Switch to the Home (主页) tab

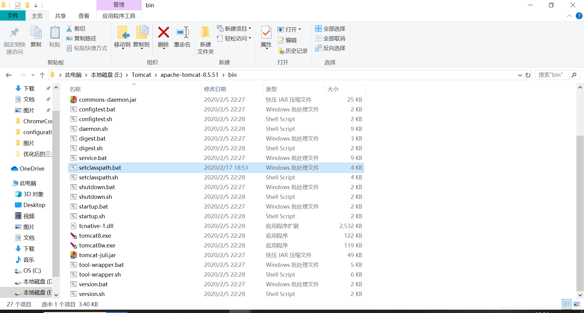37,16
